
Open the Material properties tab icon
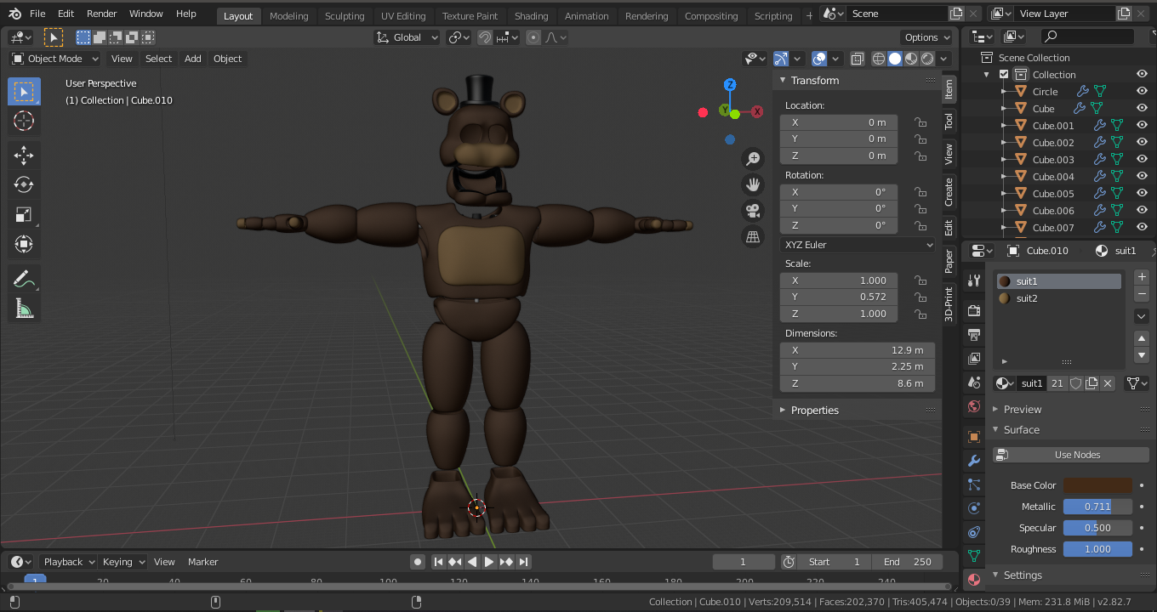coord(974,580)
